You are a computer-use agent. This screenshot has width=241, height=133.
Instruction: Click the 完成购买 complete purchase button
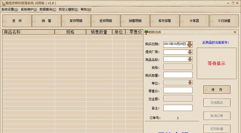(217, 103)
